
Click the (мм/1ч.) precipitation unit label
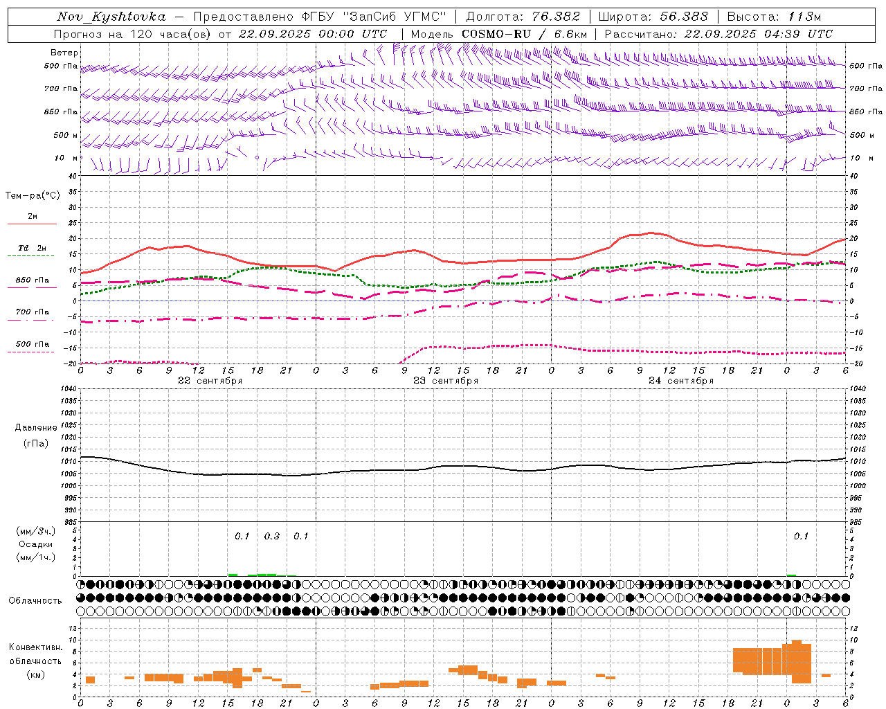(35, 557)
